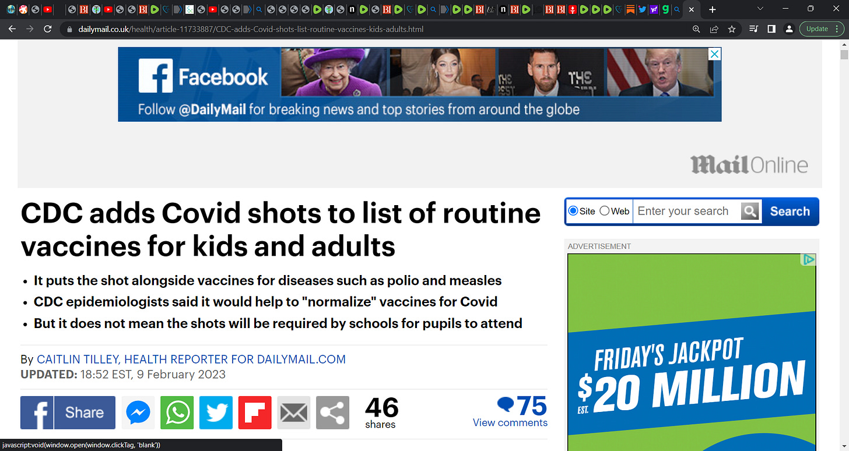Image resolution: width=849 pixels, height=451 pixels.
Task: Open the Facebook Follow @DailyMail banner
Action: click(x=419, y=84)
